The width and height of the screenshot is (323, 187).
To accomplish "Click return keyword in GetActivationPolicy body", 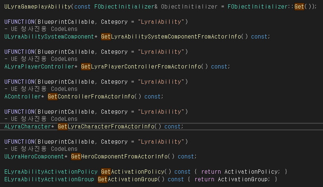I will [211, 172].
